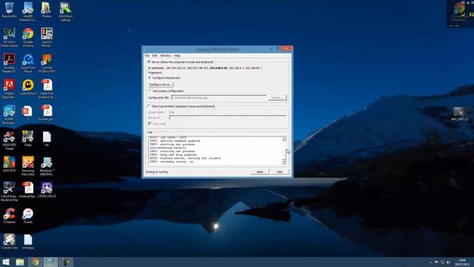474x267 pixels.
Task: Open the Window menu in Synergy
Action: coord(165,56)
